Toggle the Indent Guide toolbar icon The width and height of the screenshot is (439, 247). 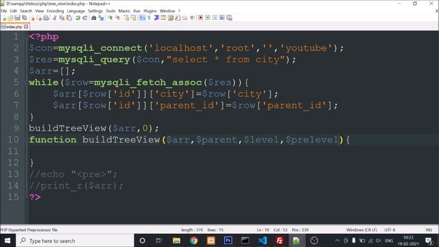pyautogui.click(x=156, y=18)
